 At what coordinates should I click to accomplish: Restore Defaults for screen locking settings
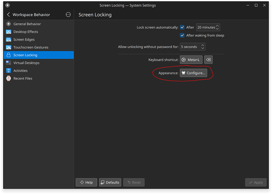coord(110,182)
